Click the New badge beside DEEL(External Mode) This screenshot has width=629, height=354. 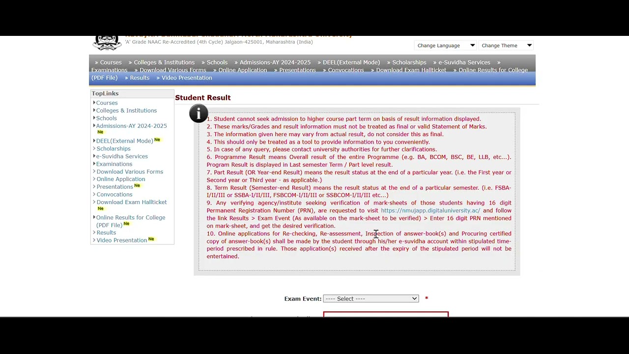point(157,140)
